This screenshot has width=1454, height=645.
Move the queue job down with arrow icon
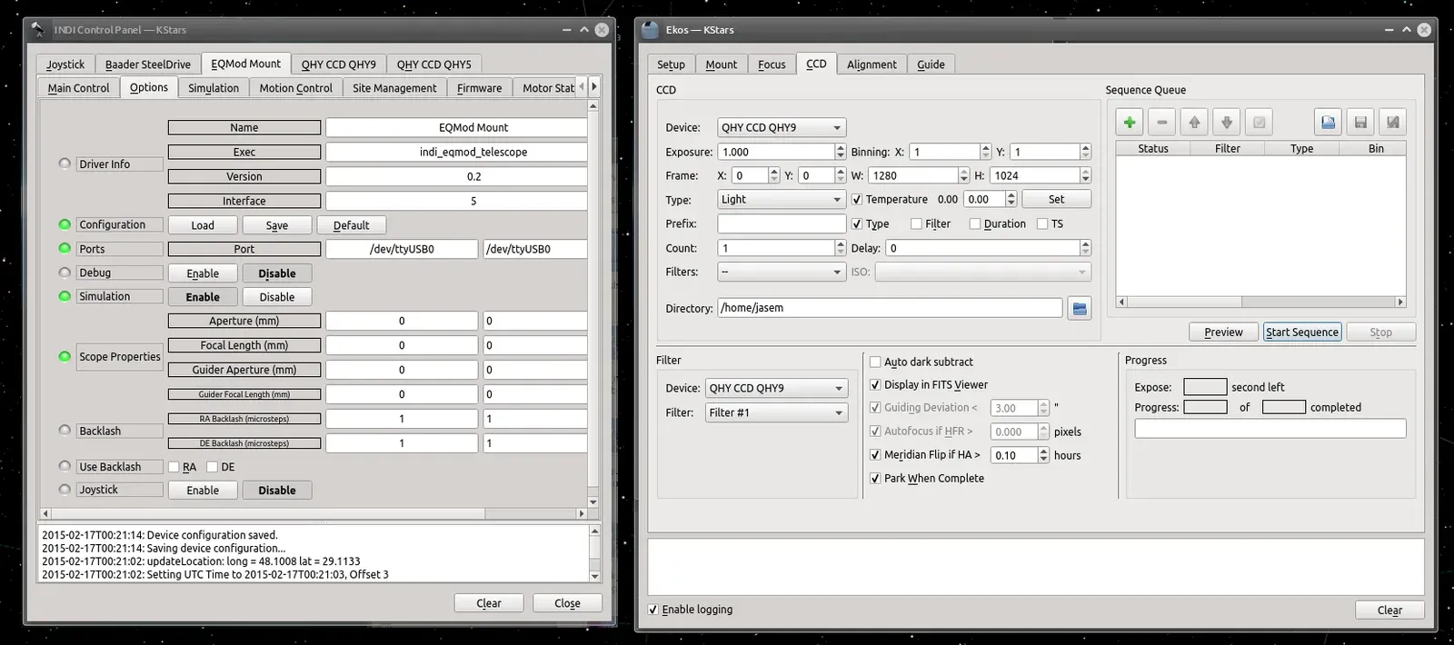point(1227,122)
